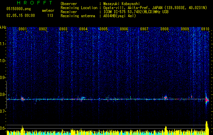Click the A504HB(yagi 4el) antenna text

(x=120, y=16)
